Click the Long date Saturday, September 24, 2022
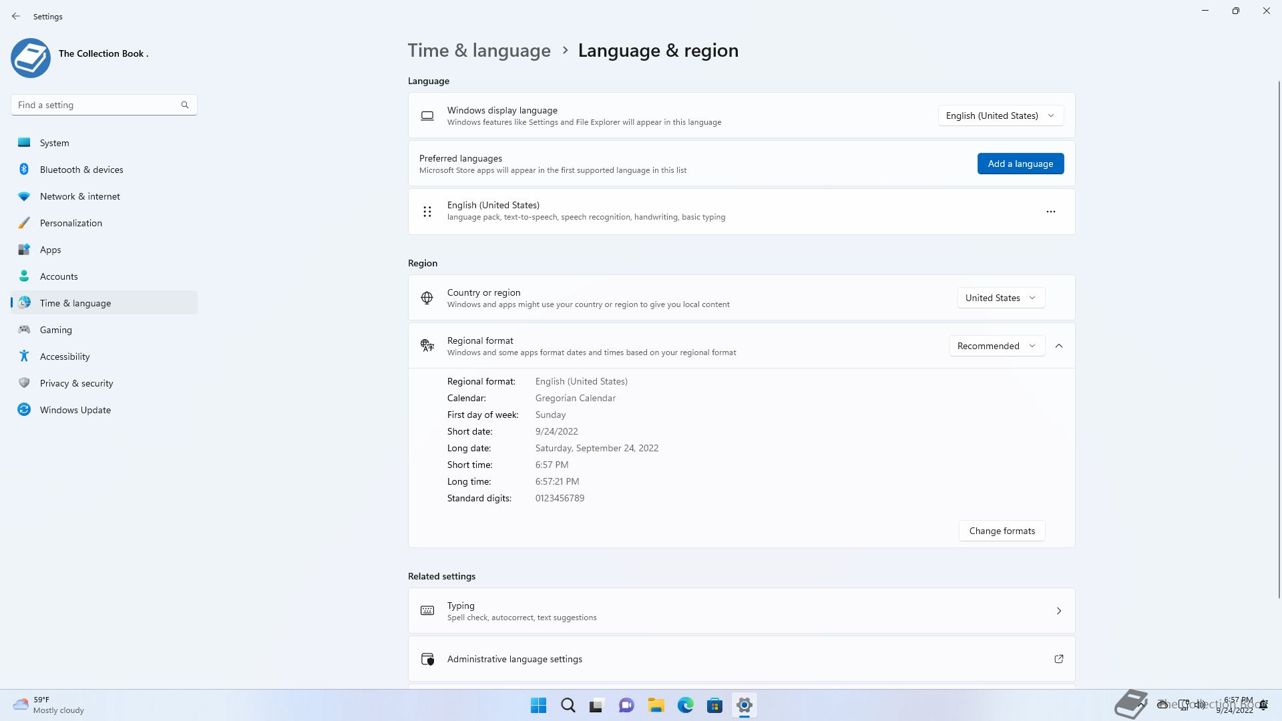This screenshot has height=721, width=1282. 596,448
